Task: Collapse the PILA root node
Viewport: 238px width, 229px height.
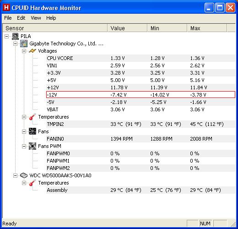Action: [x=6, y=36]
